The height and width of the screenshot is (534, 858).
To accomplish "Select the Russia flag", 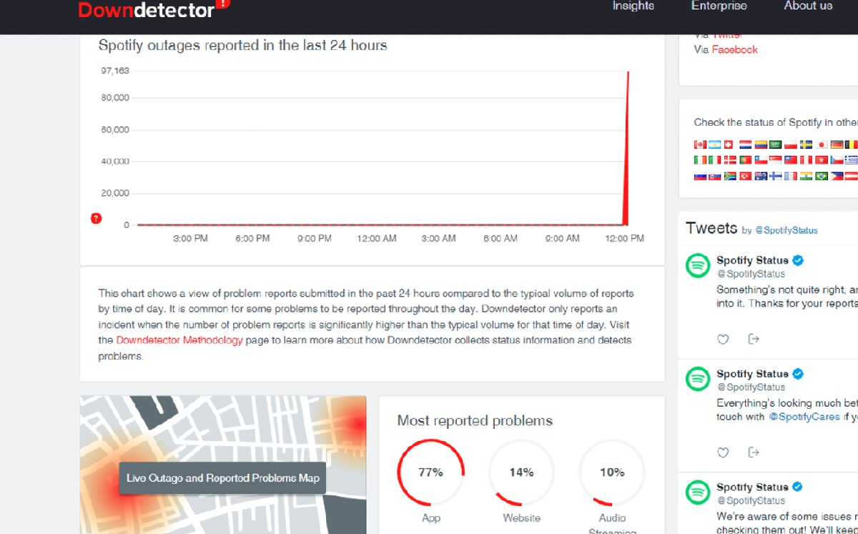I will (700, 176).
